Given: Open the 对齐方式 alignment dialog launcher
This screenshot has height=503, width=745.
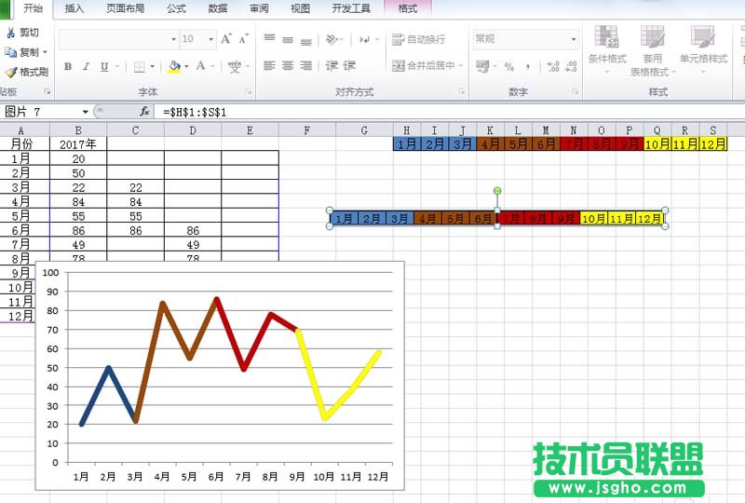Looking at the screenshot, I should 461,91.
